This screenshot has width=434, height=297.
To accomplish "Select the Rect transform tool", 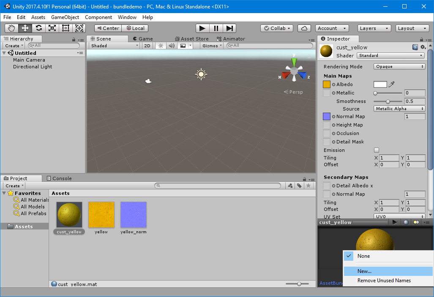I will tap(66, 28).
